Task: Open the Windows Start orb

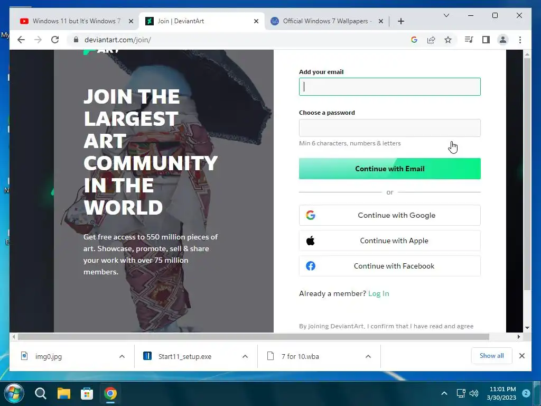Action: click(14, 393)
